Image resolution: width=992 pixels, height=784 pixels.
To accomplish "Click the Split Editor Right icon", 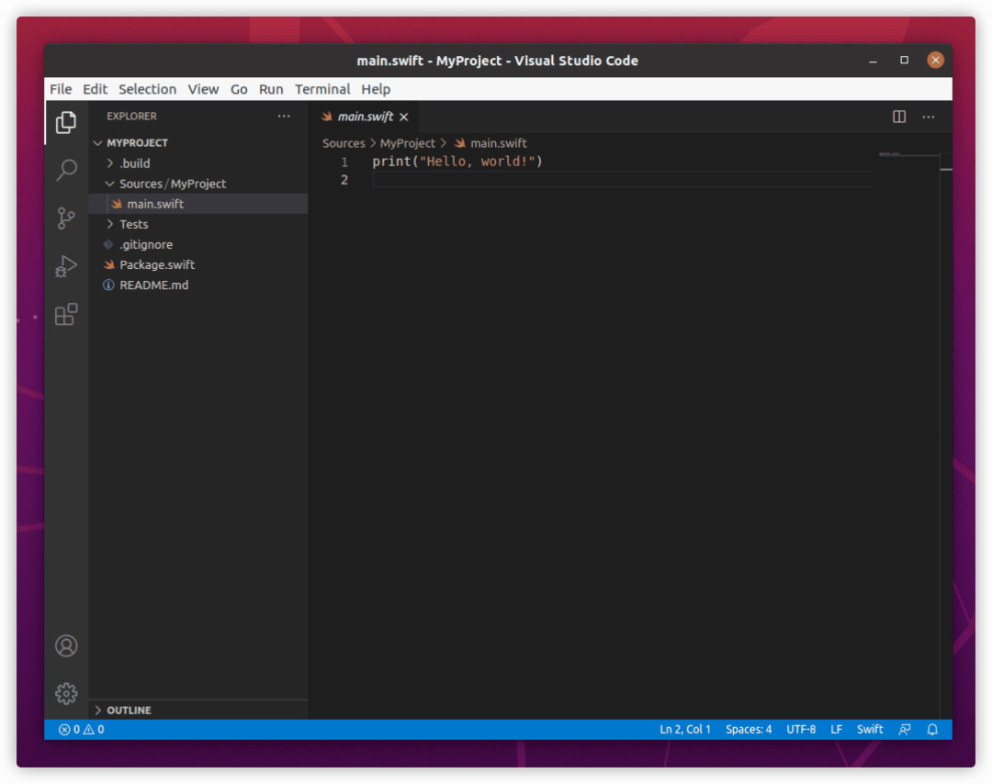I will 899,117.
